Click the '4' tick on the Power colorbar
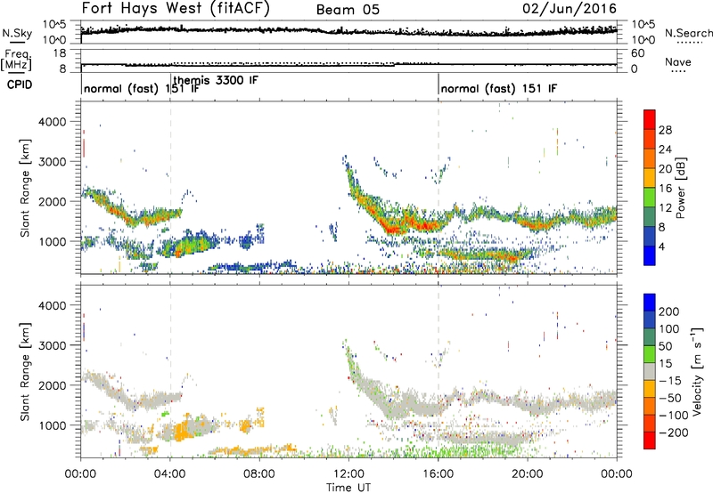Image resolution: width=713 pixels, height=493 pixels. pos(662,246)
